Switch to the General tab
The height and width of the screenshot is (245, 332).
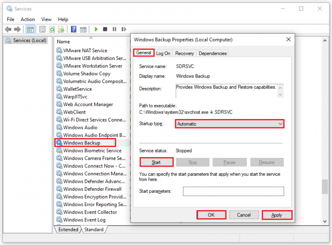[144, 53]
